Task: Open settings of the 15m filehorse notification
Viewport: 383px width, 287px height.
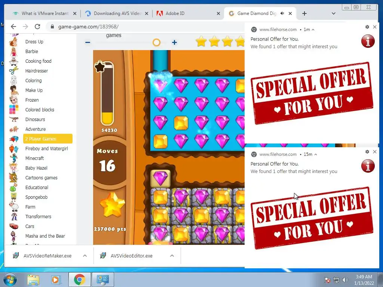Action: click(x=367, y=152)
